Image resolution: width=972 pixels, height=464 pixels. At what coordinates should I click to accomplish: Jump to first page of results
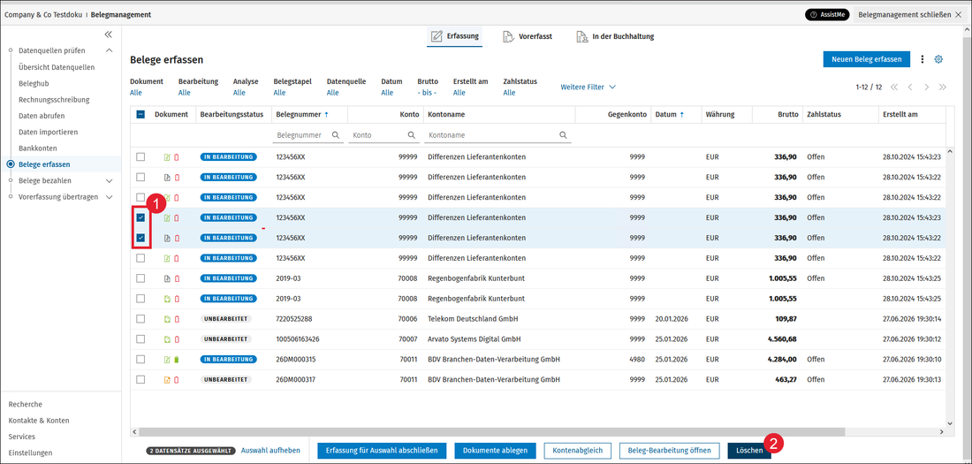[894, 87]
